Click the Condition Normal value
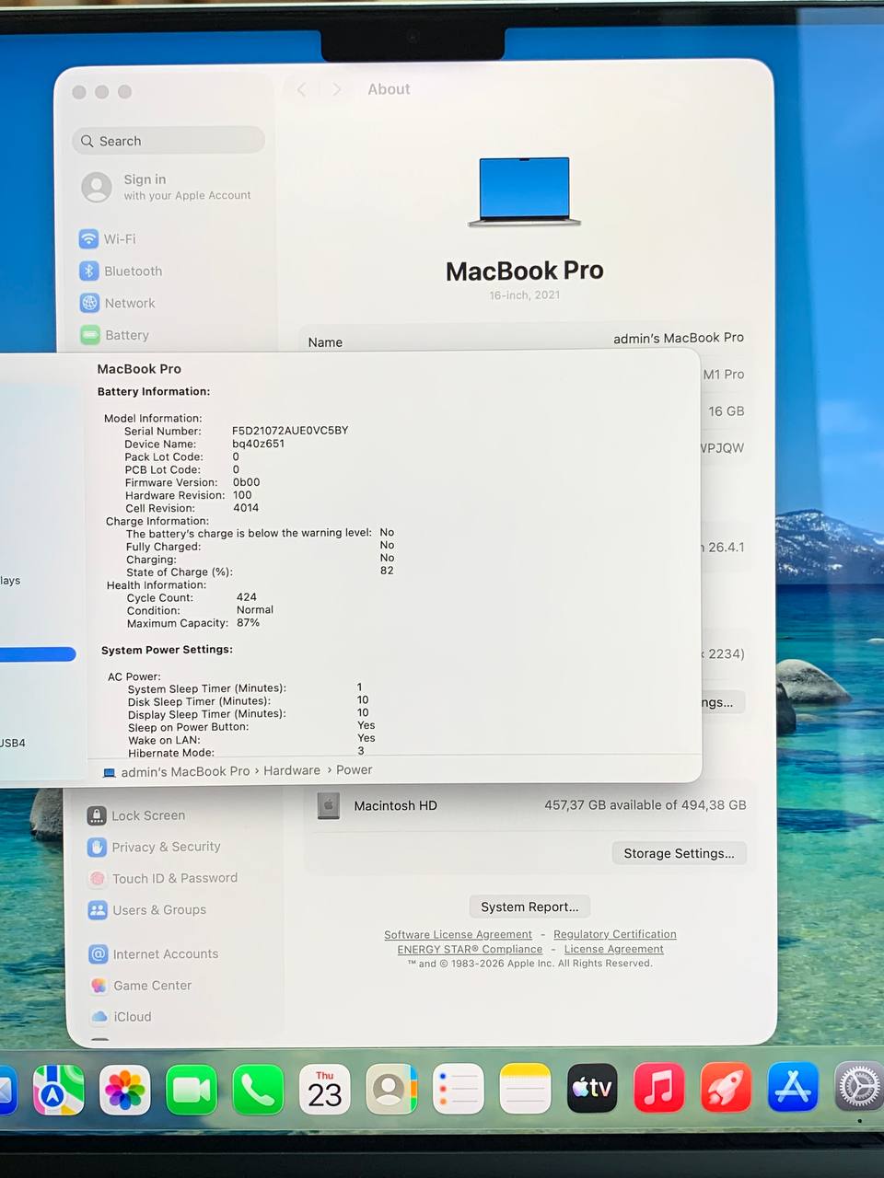884x1178 pixels. tap(255, 609)
